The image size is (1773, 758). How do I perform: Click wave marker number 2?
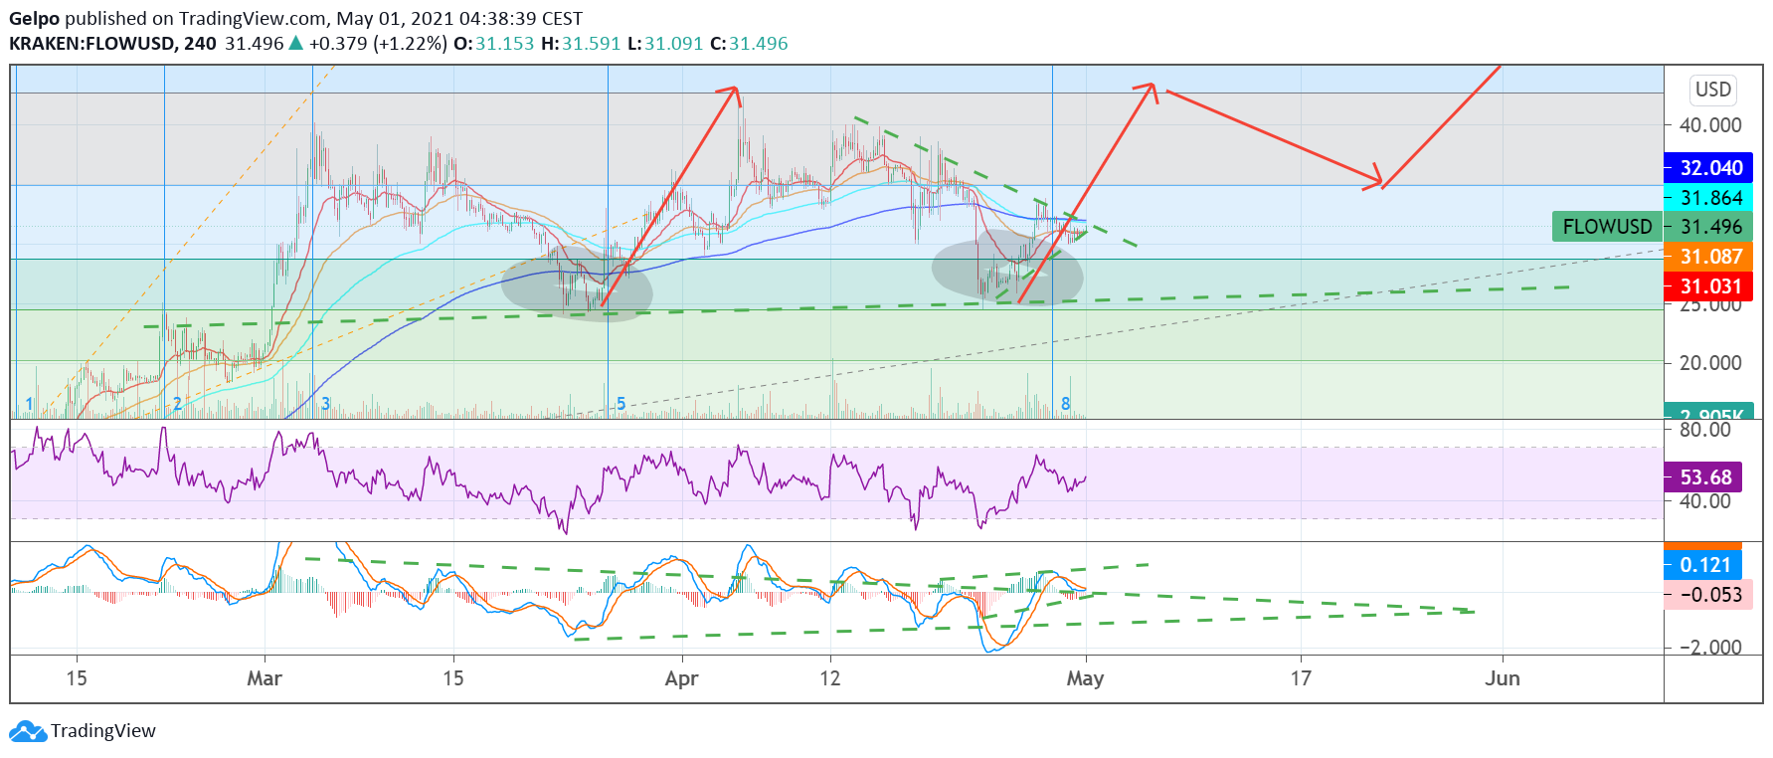pyautogui.click(x=178, y=404)
